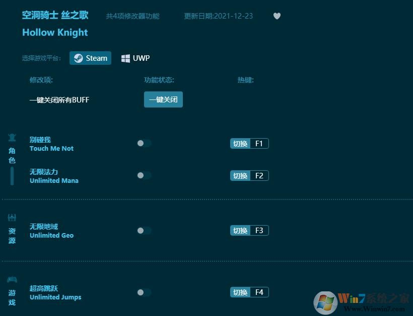Click 切换 beside Unlimited Geo
This screenshot has height=316, width=413.
coord(240,230)
